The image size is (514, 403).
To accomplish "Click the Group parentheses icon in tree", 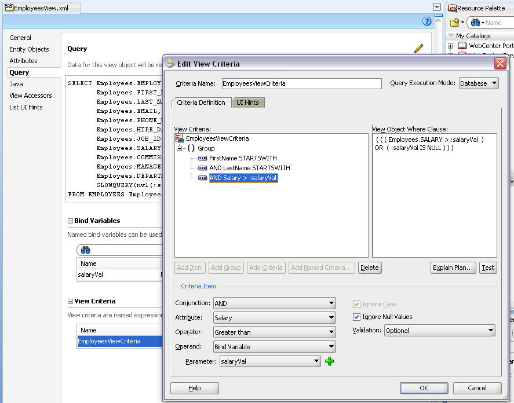I will 191,148.
